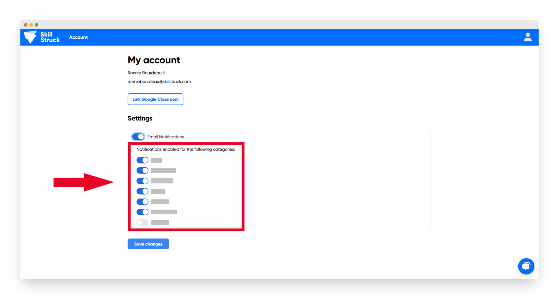
Task: Click the My account heading
Action: click(154, 60)
